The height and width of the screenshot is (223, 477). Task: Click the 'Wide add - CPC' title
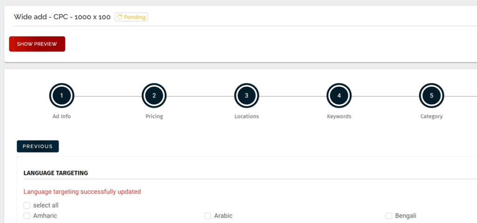coord(62,17)
